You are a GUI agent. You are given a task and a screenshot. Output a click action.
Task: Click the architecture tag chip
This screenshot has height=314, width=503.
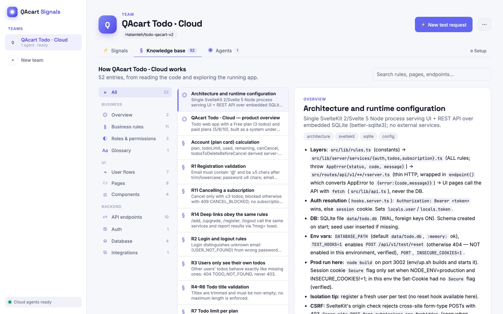(318, 136)
